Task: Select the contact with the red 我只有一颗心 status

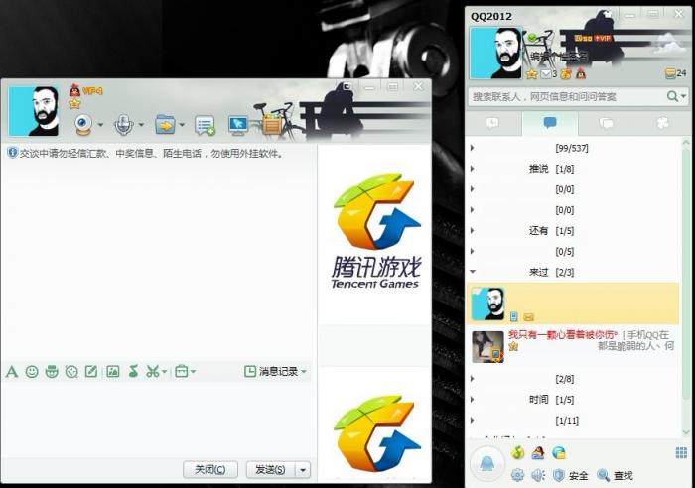Action: pos(573,347)
